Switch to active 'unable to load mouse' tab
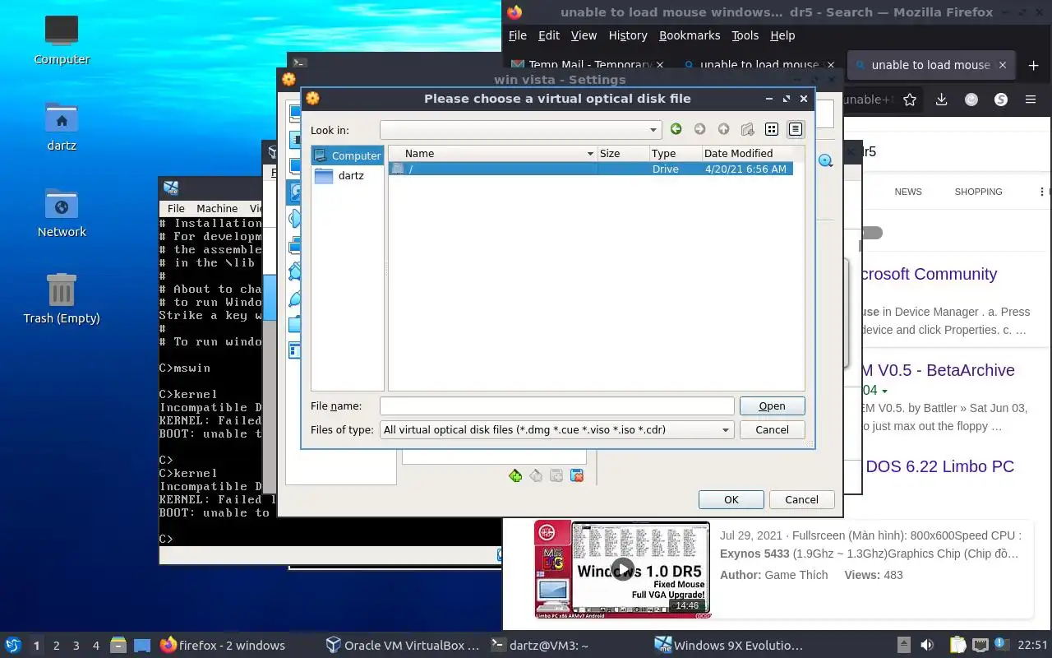The image size is (1052, 658). click(x=930, y=65)
